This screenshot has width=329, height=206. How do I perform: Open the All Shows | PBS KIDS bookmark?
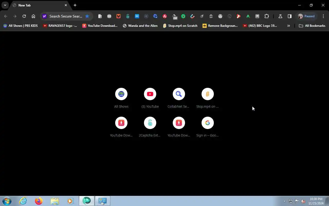(21, 26)
